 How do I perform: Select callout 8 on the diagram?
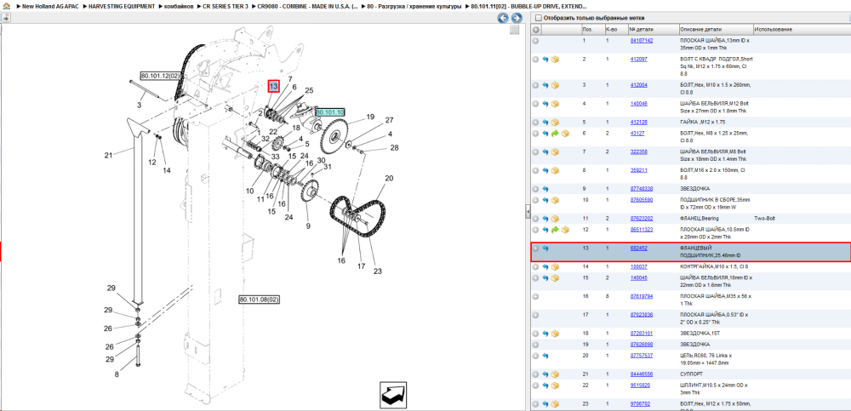pos(117,374)
